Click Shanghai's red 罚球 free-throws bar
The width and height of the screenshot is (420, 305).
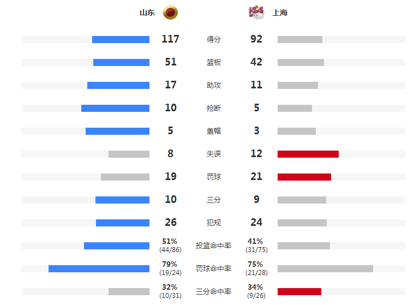coord(304,177)
